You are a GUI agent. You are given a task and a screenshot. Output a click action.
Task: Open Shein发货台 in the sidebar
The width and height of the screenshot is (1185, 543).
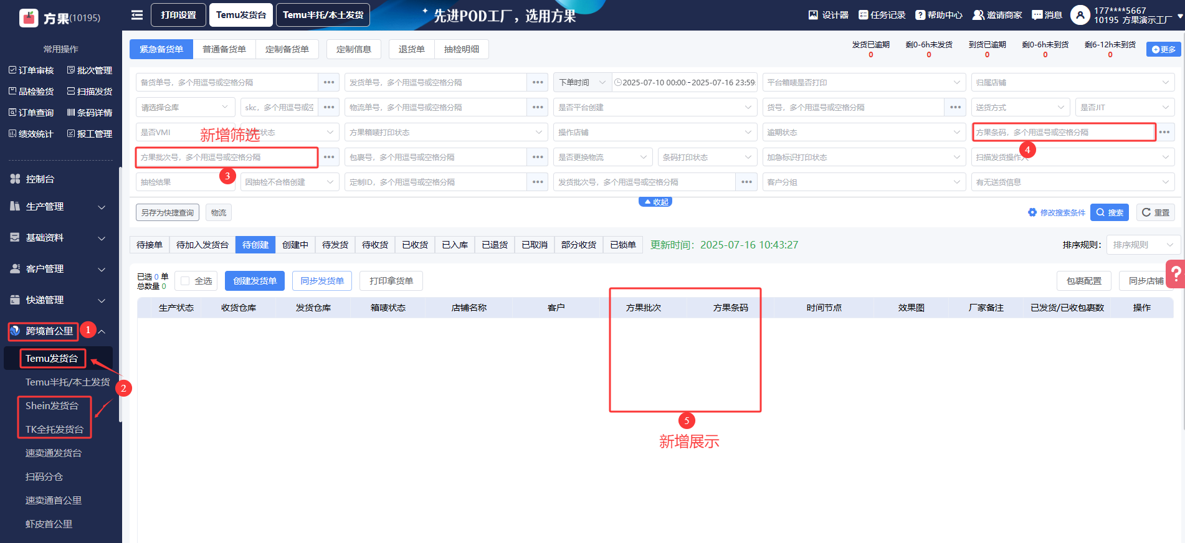coord(52,406)
